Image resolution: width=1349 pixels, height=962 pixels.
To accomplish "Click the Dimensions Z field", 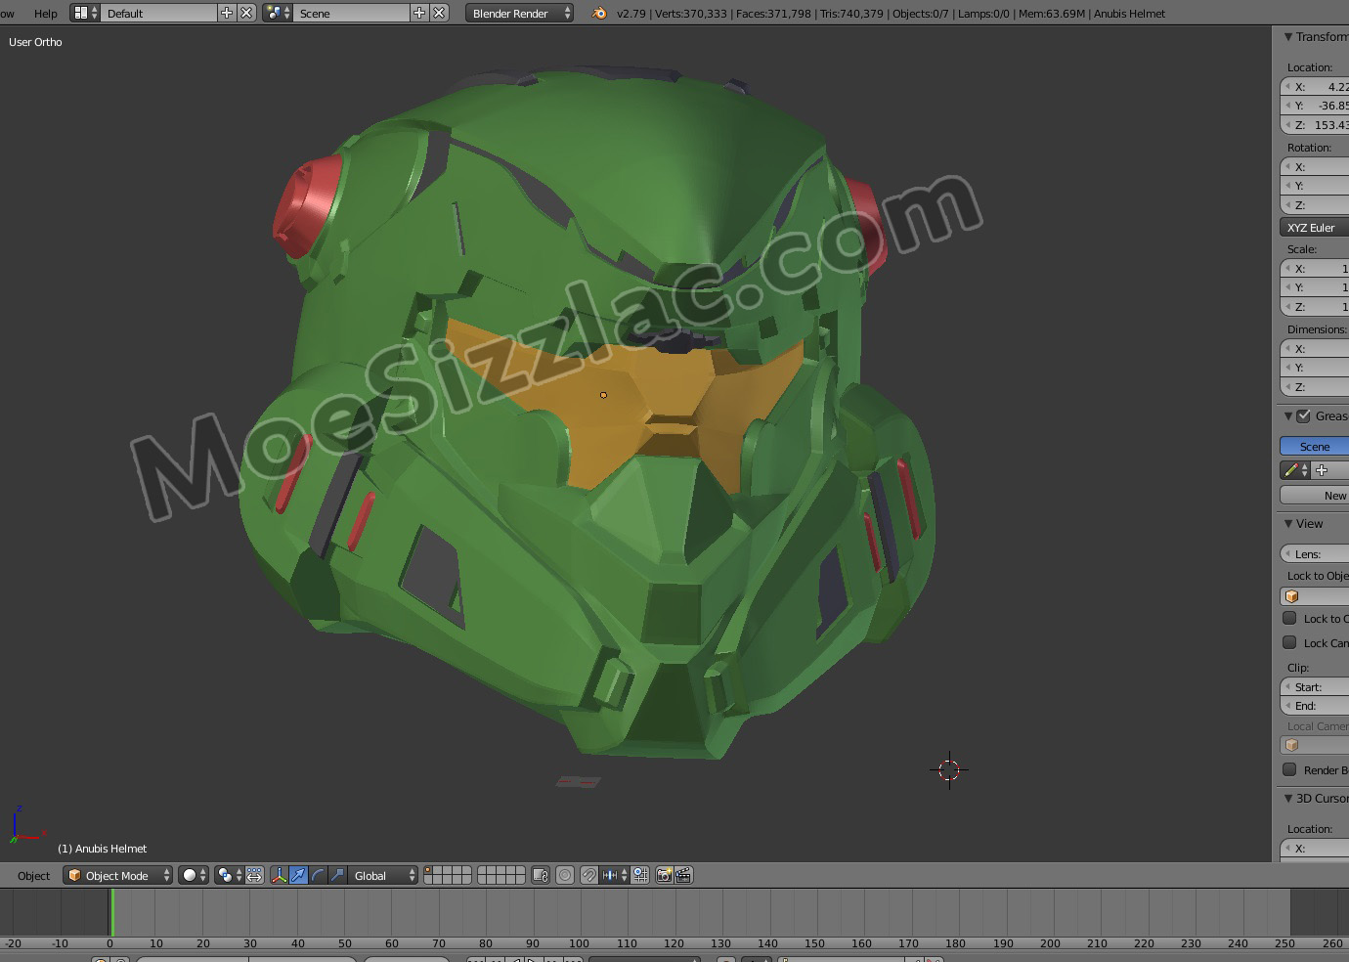I will tap(1315, 386).
